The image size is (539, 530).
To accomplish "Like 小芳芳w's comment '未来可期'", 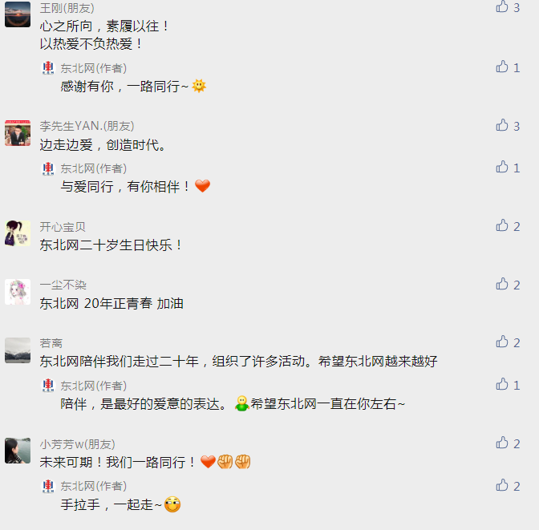I will [x=502, y=443].
